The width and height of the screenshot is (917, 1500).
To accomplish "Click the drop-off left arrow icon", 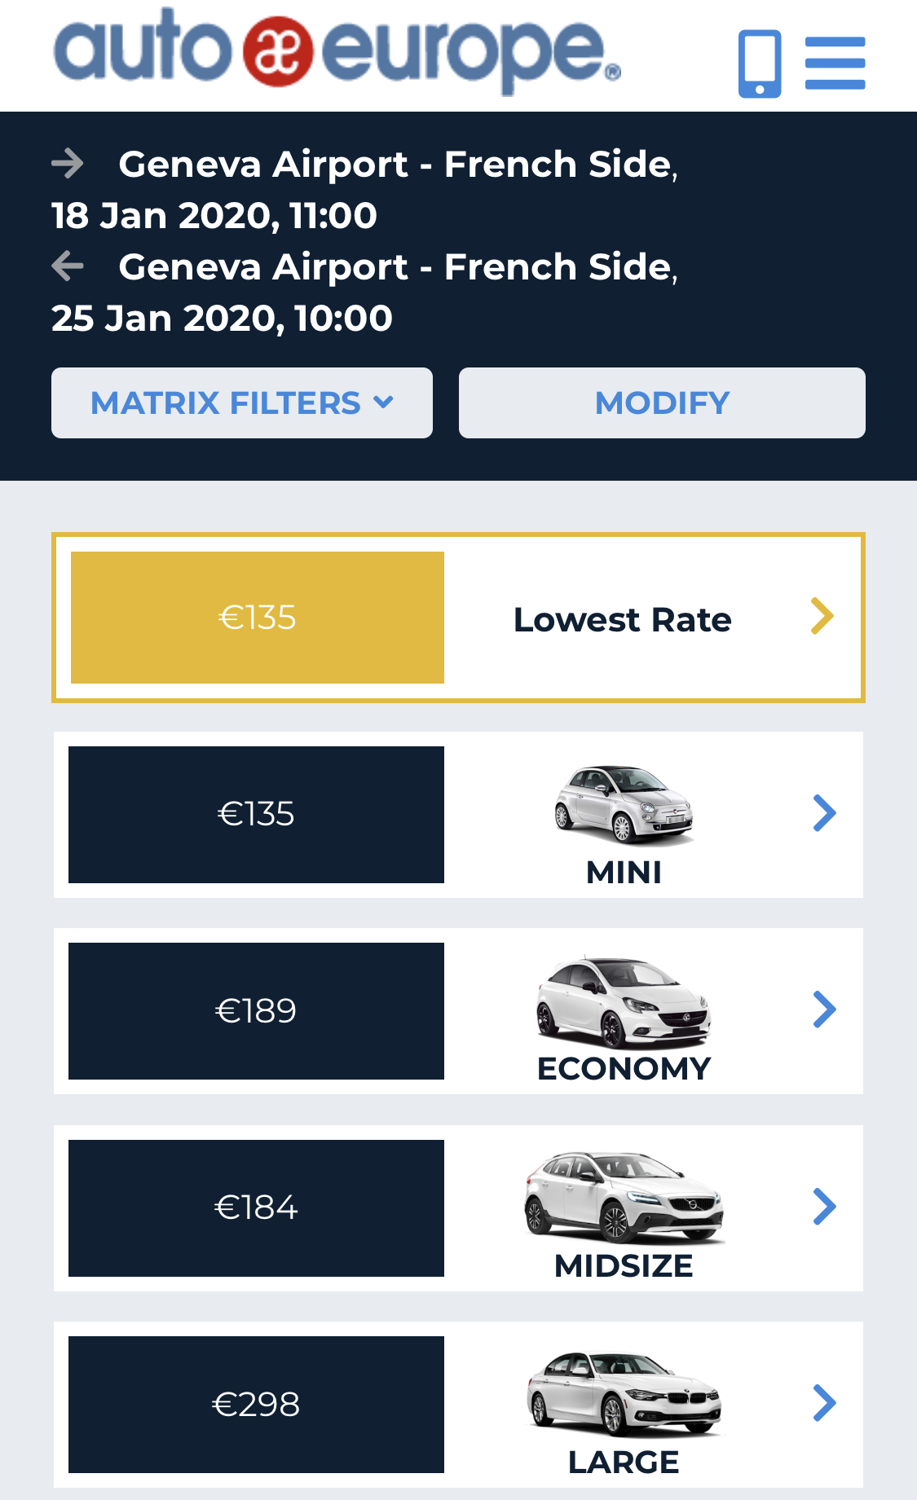I will [68, 266].
